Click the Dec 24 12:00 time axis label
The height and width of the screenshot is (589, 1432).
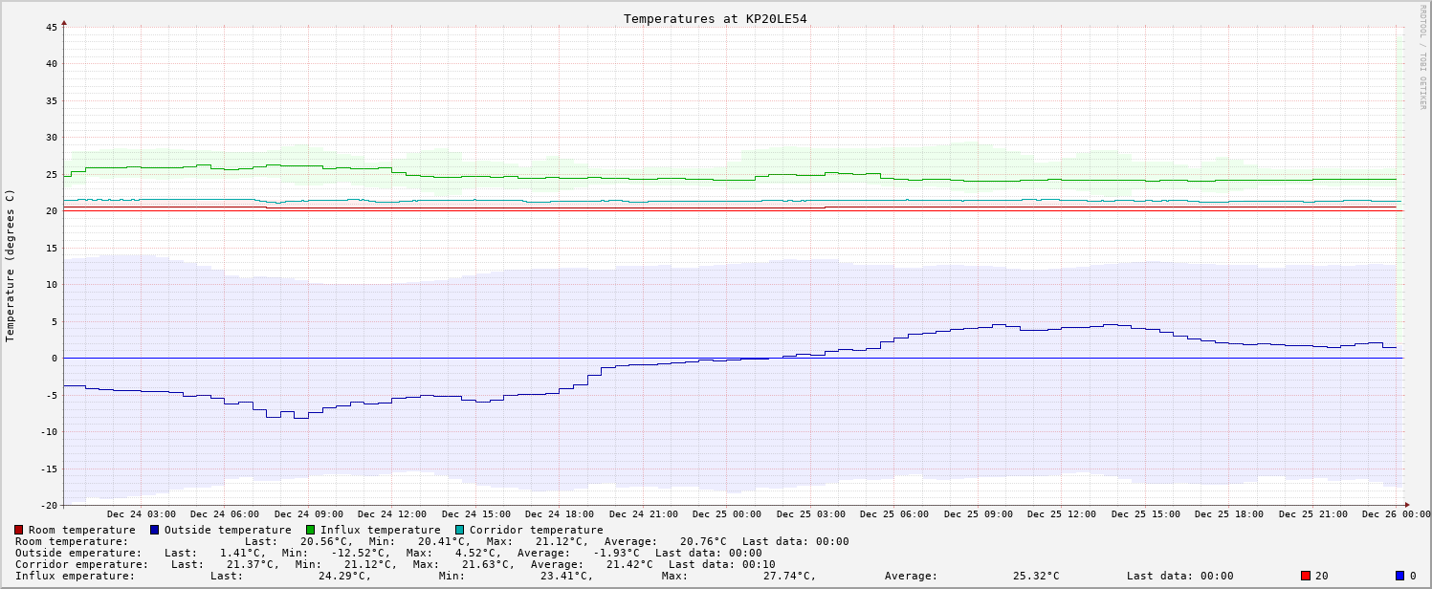click(x=392, y=514)
